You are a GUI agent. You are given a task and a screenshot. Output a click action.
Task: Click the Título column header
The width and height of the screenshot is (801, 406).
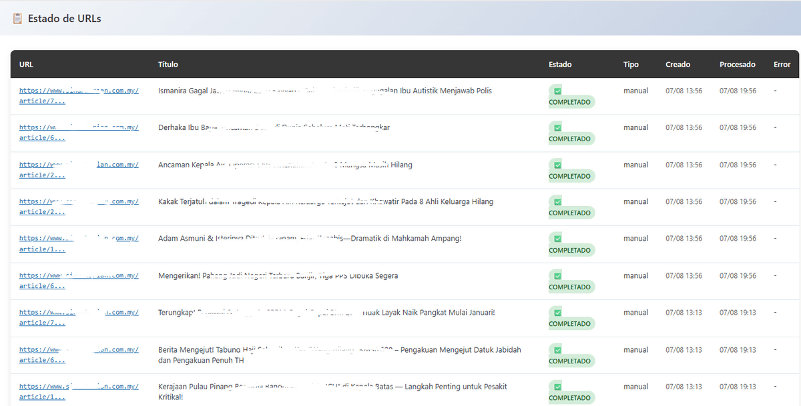click(x=168, y=65)
